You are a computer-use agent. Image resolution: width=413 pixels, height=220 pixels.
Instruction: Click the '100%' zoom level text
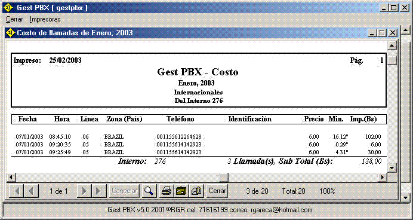(327, 191)
